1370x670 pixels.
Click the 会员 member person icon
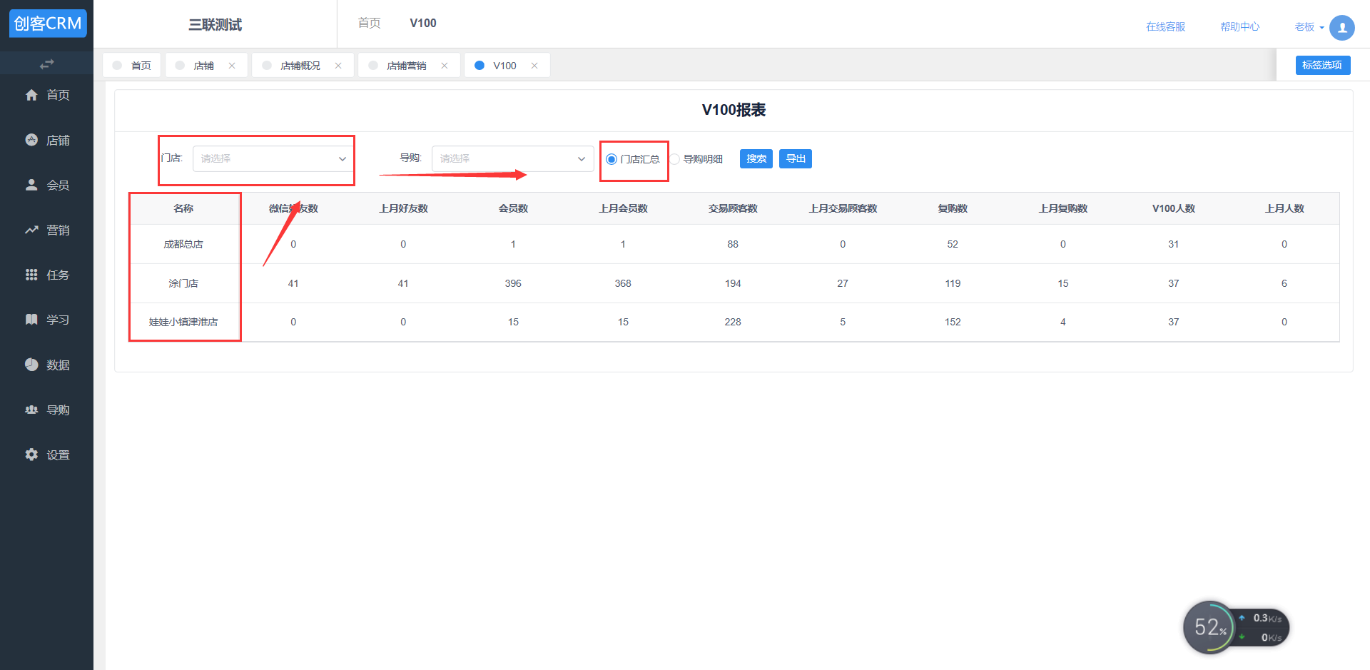(31, 185)
